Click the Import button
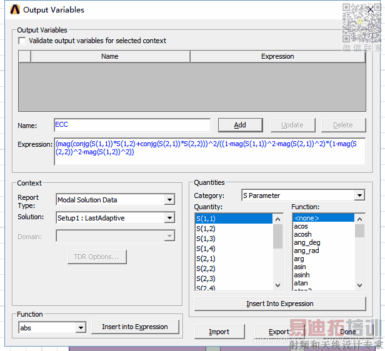 click(219, 332)
